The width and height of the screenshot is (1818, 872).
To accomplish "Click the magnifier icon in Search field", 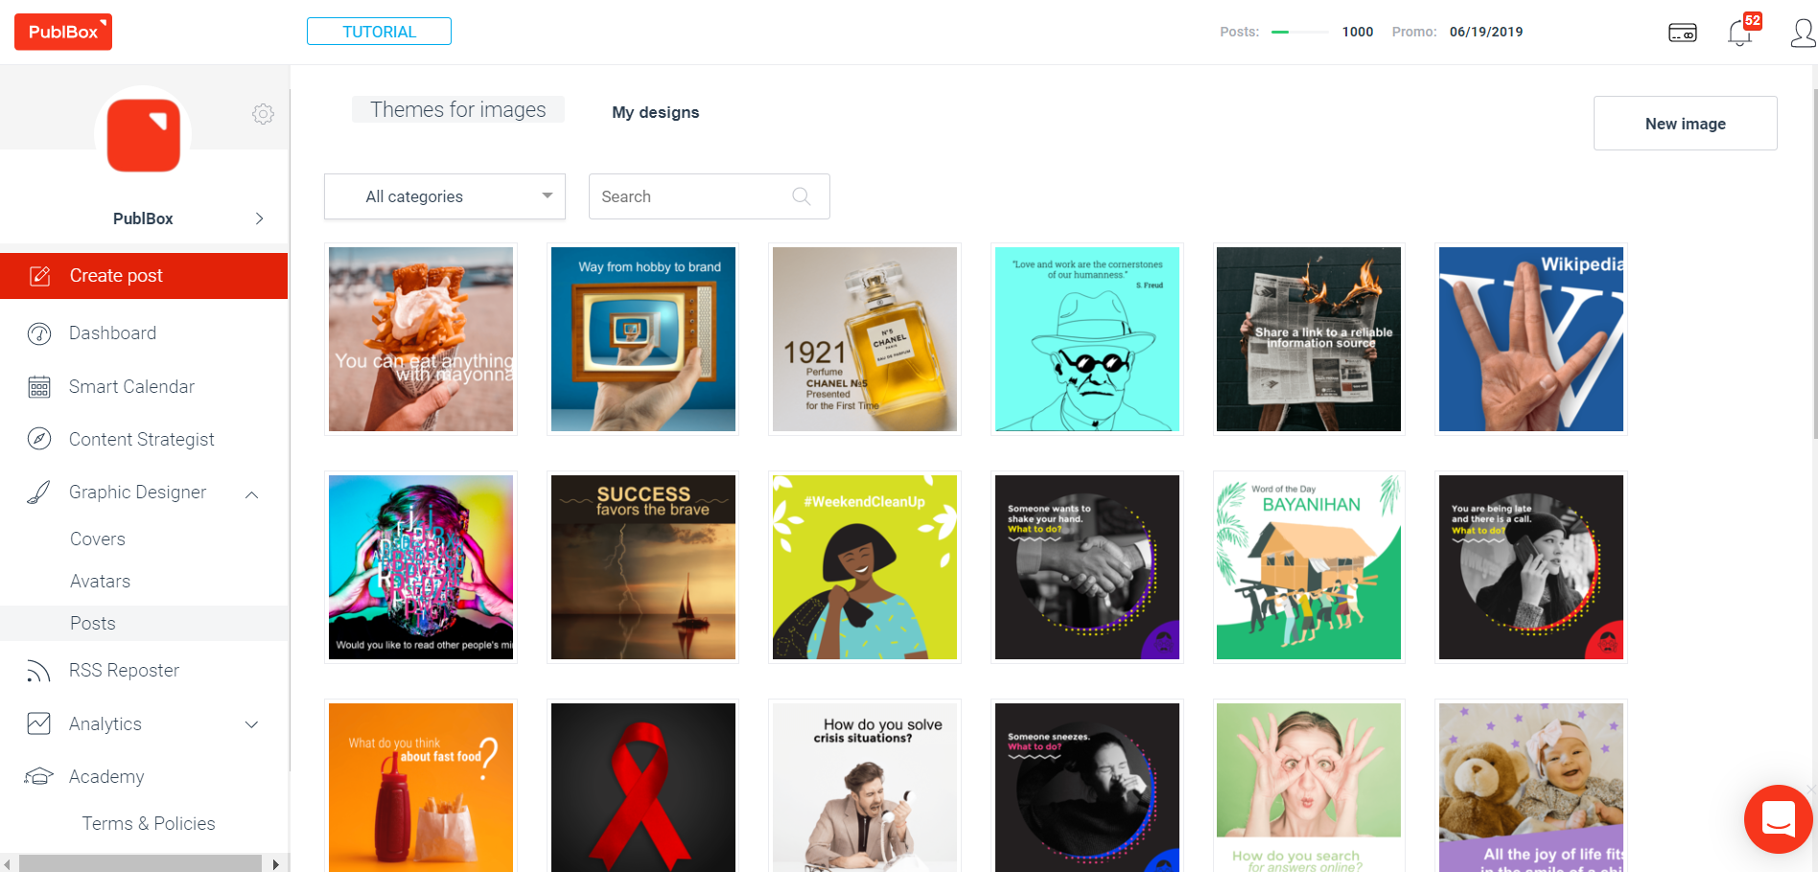I will tap(802, 196).
